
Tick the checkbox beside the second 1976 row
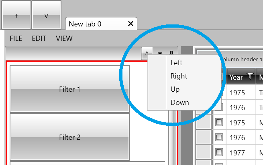(219, 137)
